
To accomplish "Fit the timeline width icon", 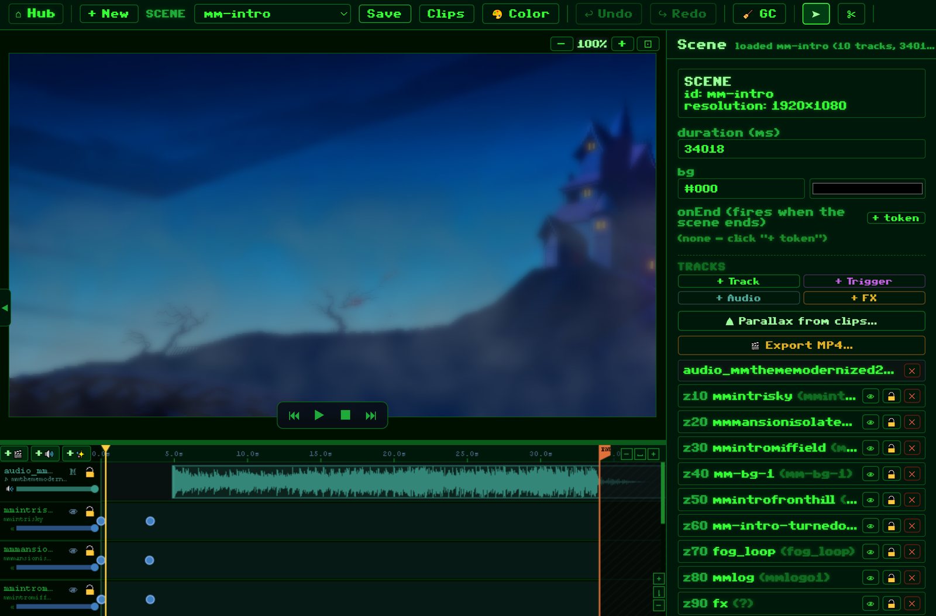I will point(640,454).
